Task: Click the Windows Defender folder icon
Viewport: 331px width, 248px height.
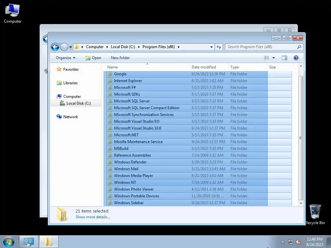Action: coord(110,162)
